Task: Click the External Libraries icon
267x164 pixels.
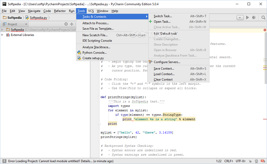Action: click(x=8, y=35)
